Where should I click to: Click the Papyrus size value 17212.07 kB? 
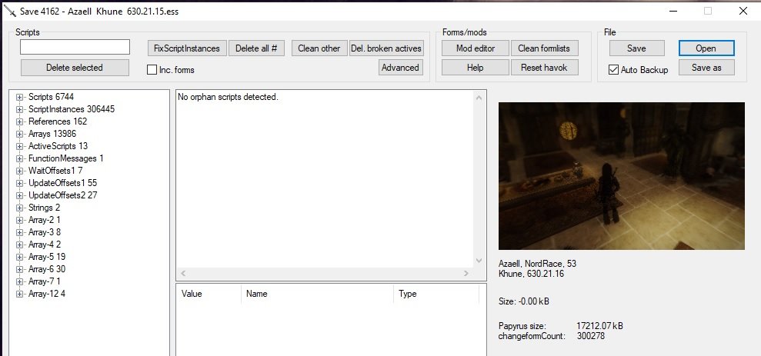tap(599, 326)
